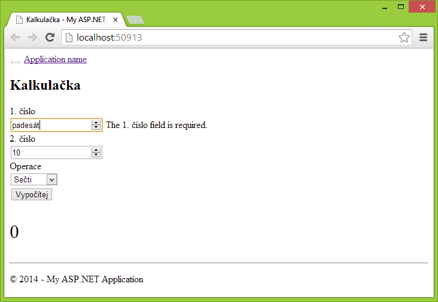Viewport: 438px width, 302px height.
Task: Select the Kalkulačka - My ASP.NET tab
Action: [x=66, y=20]
